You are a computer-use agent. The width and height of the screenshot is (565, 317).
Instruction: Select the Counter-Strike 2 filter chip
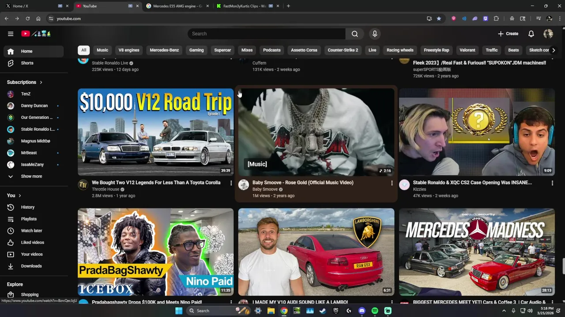point(343,50)
